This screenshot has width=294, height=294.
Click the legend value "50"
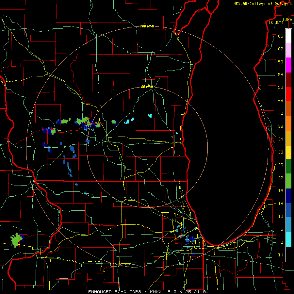(x=281, y=88)
